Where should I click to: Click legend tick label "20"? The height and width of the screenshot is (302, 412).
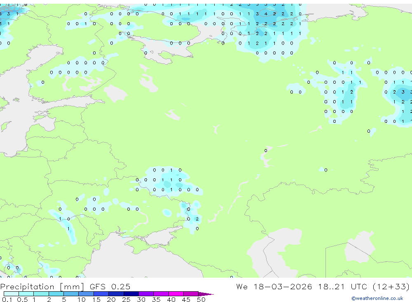111,300
